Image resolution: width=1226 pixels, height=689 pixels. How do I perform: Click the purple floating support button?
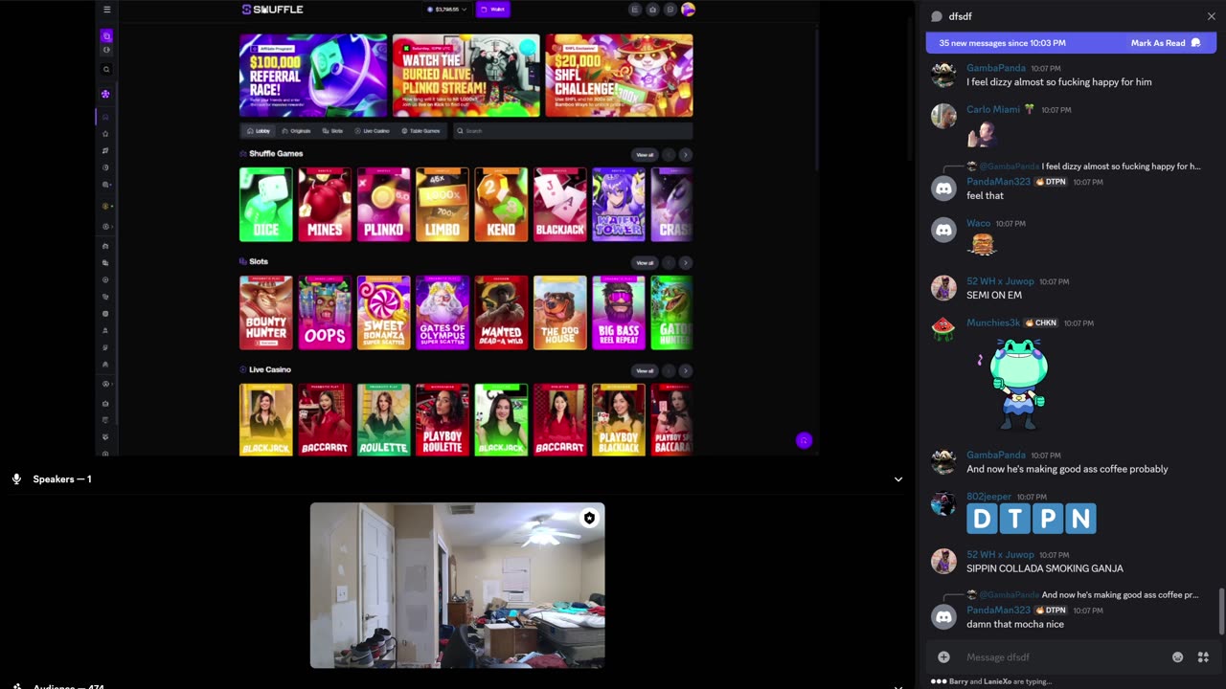804,440
